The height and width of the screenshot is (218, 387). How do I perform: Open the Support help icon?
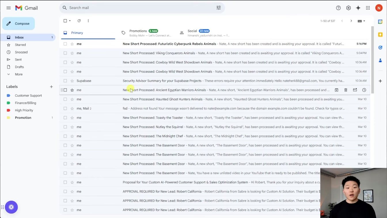click(338, 8)
